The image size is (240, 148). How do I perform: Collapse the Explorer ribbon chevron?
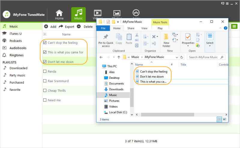coord(220,28)
